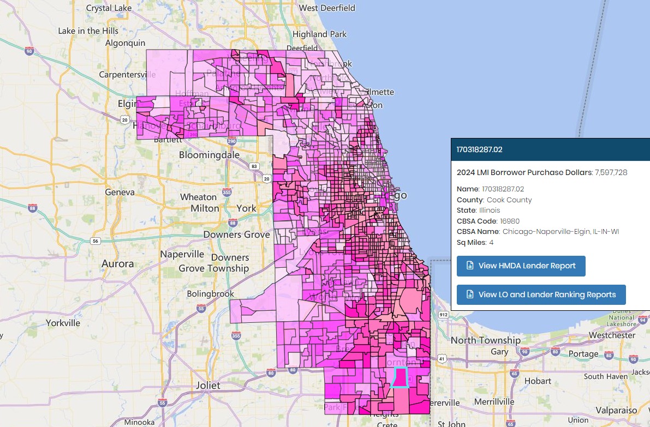Select the I-290 shield near Bloomingdale

point(231,141)
